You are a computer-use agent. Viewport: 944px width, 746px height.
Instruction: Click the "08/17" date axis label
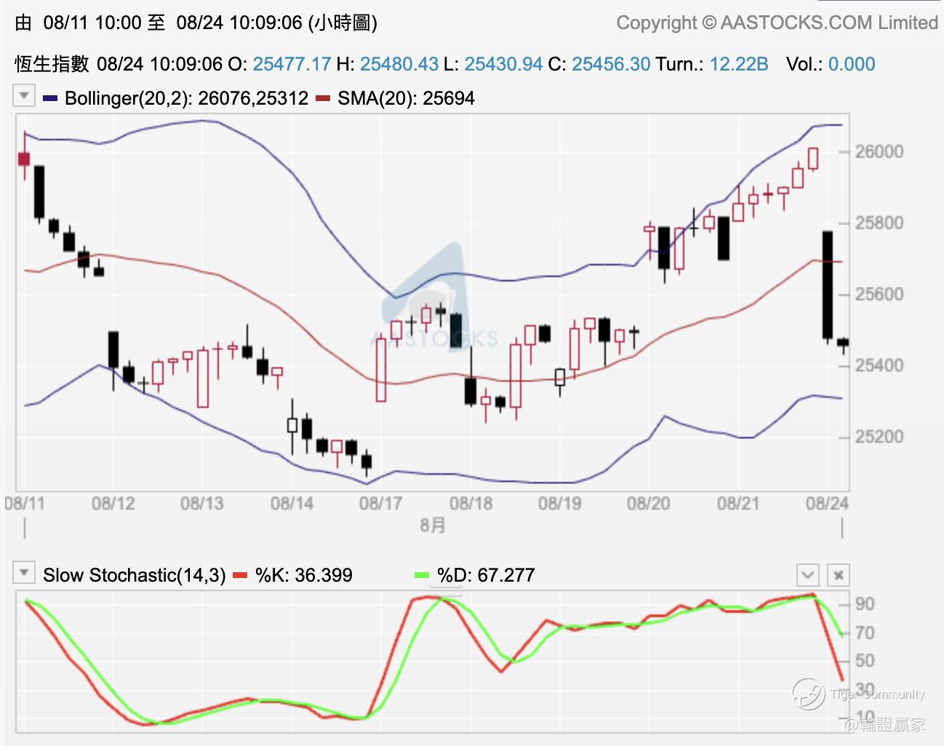tap(381, 503)
